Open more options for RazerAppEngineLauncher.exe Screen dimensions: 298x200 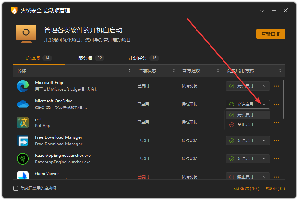[x=277, y=159]
